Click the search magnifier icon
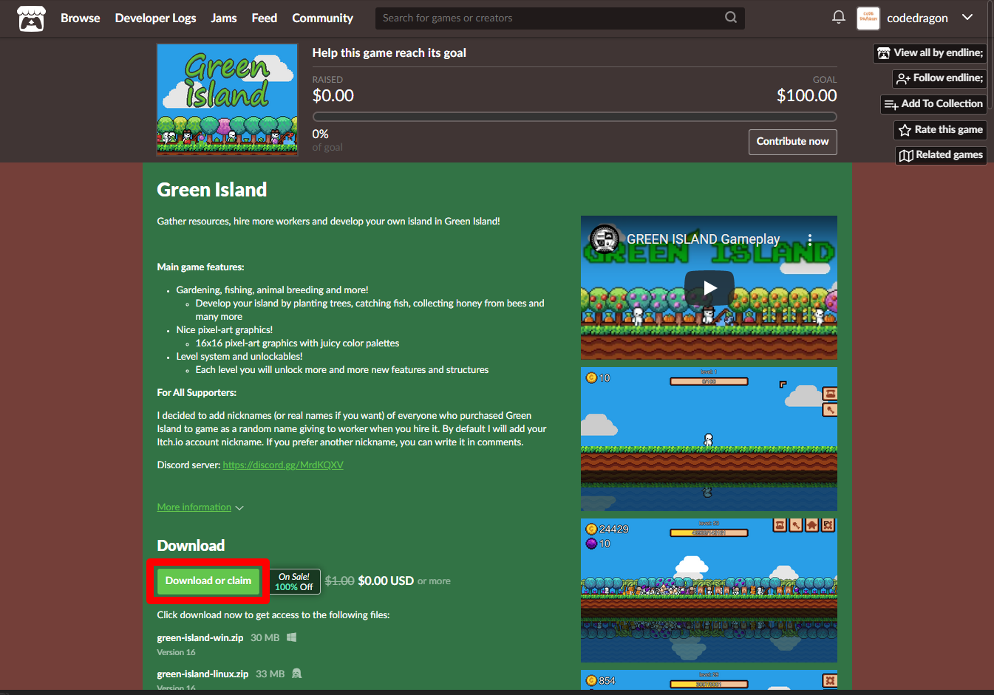Image resolution: width=994 pixels, height=695 pixels. coord(731,18)
